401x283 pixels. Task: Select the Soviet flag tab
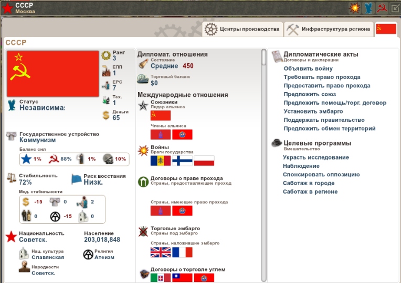386,29
